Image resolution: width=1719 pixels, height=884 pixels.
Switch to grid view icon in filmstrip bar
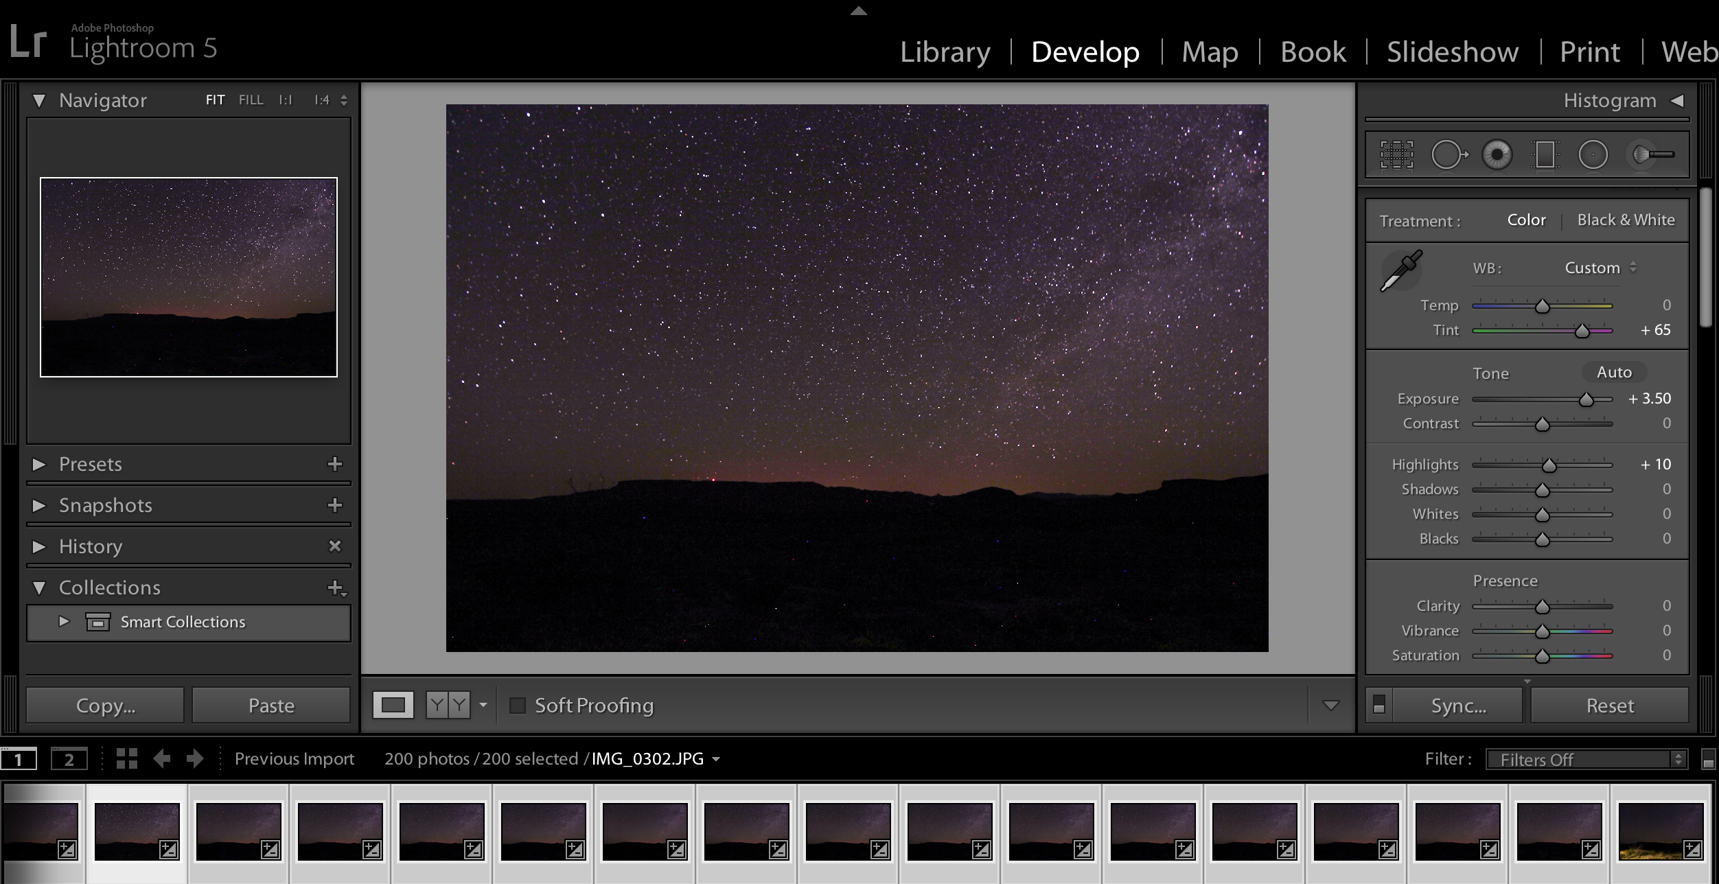point(127,758)
